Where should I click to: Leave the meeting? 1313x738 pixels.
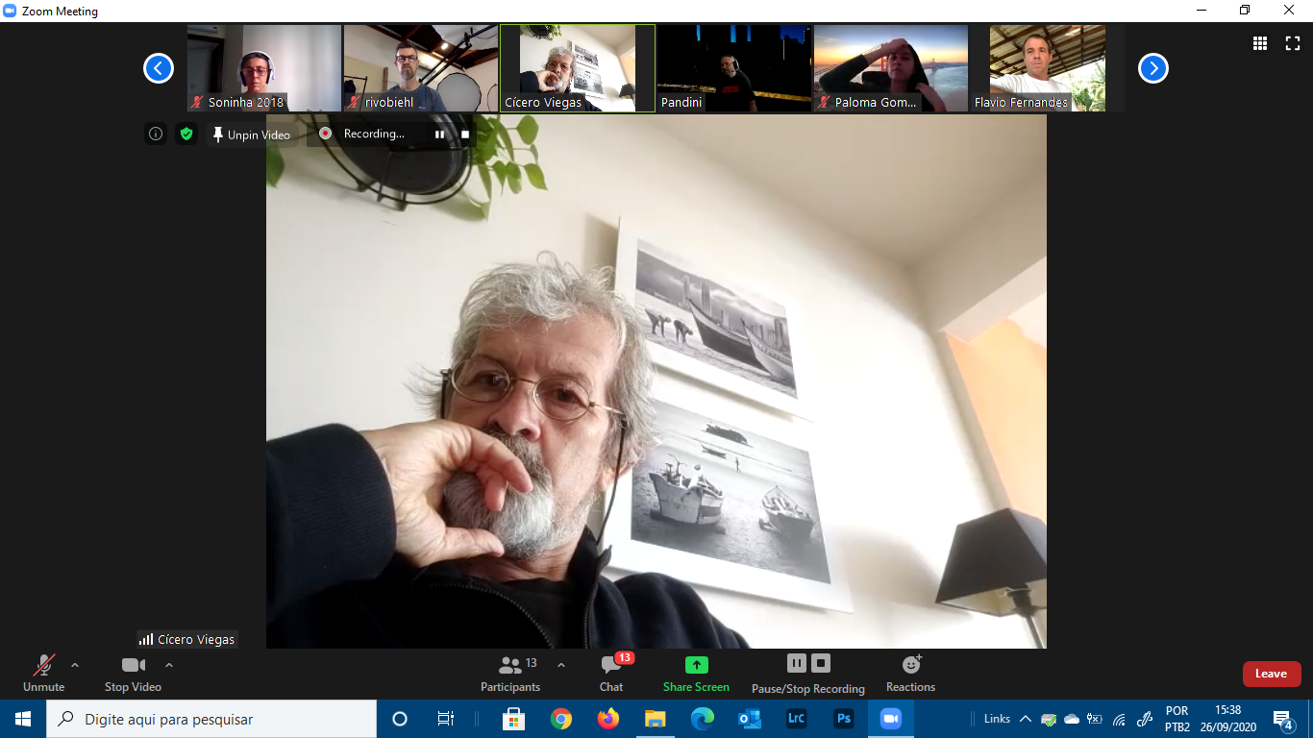click(x=1271, y=674)
